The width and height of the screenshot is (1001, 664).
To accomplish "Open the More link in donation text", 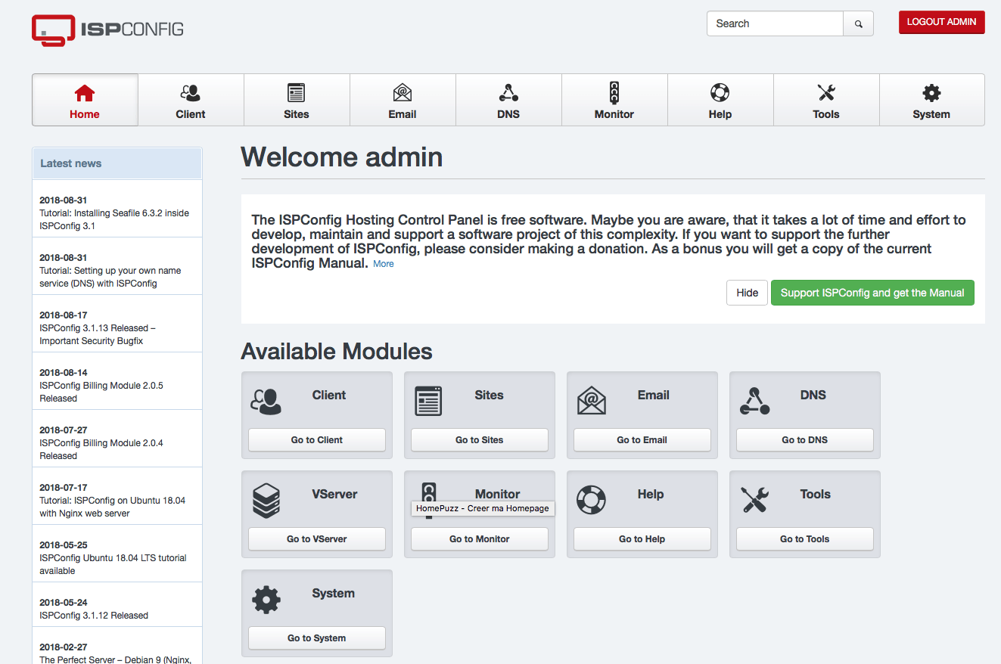I will pos(384,264).
